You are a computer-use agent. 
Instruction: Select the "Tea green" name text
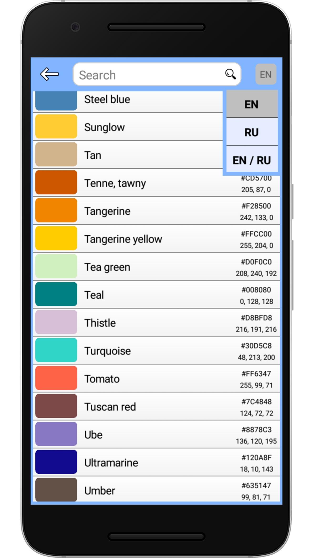pos(107,267)
